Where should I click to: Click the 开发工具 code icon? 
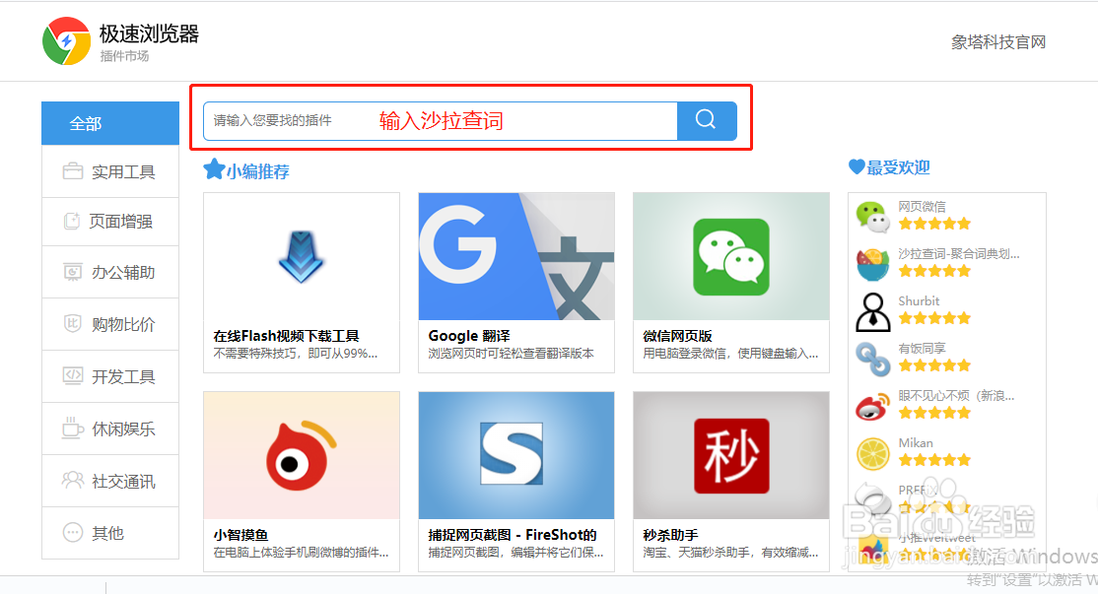pos(73,375)
